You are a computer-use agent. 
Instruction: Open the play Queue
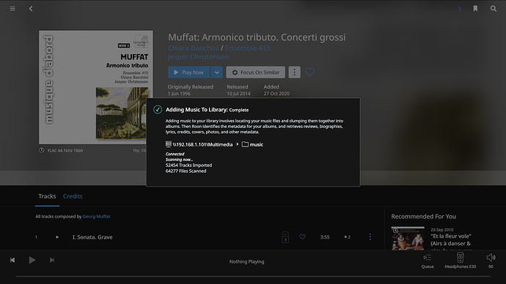coord(428,261)
